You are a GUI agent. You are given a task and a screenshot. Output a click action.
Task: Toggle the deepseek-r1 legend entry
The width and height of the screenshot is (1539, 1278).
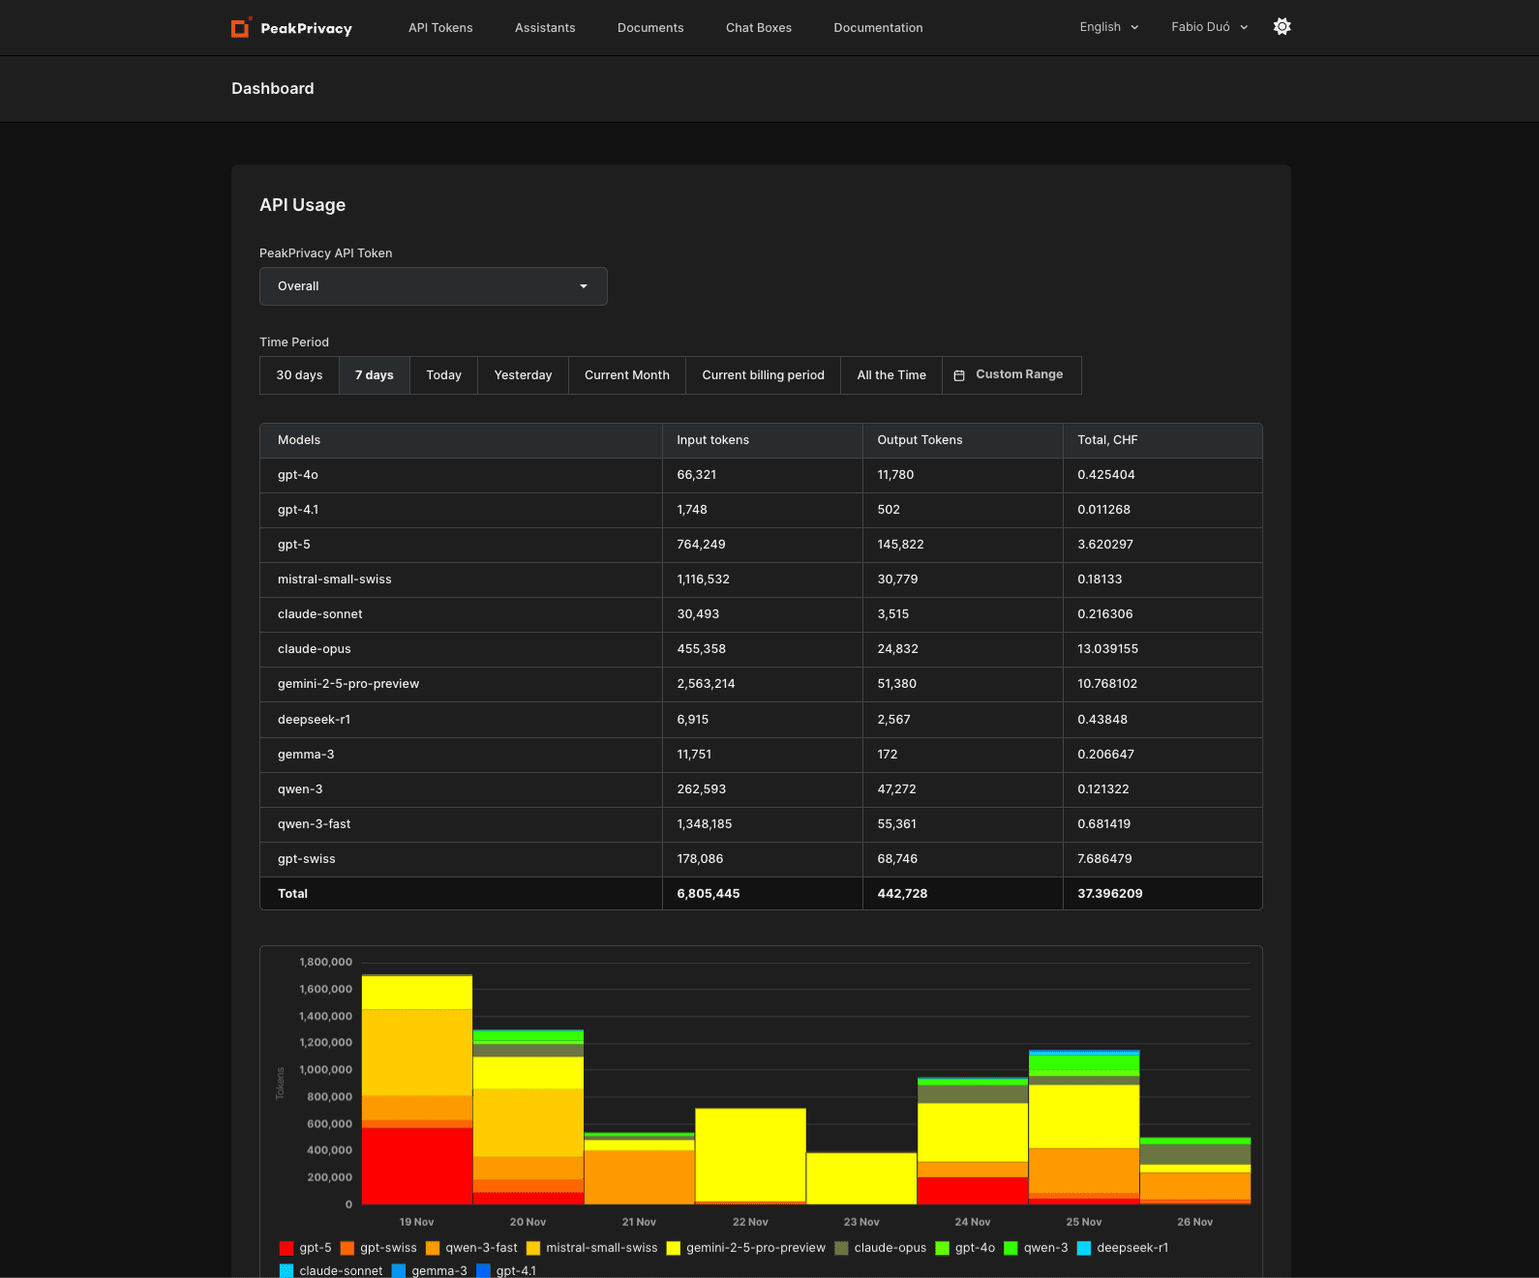1123,1248
